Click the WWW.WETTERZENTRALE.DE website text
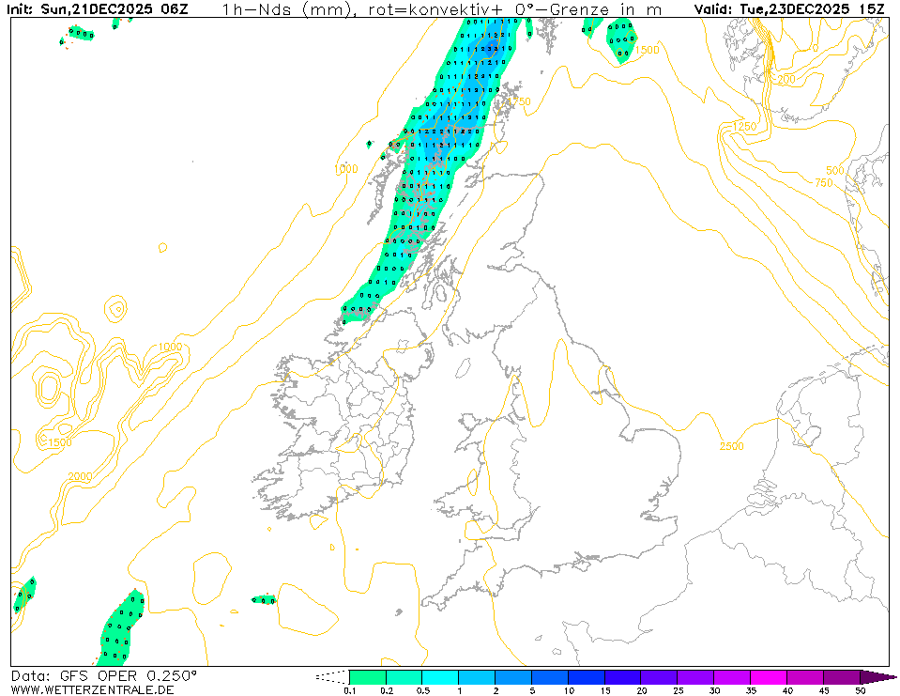Viewport: 900px width, 696px height. point(92,689)
